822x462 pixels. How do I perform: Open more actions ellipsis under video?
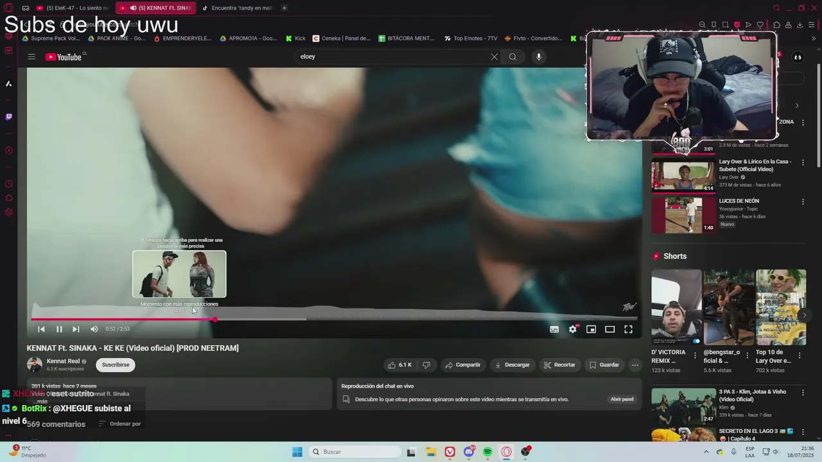point(635,365)
